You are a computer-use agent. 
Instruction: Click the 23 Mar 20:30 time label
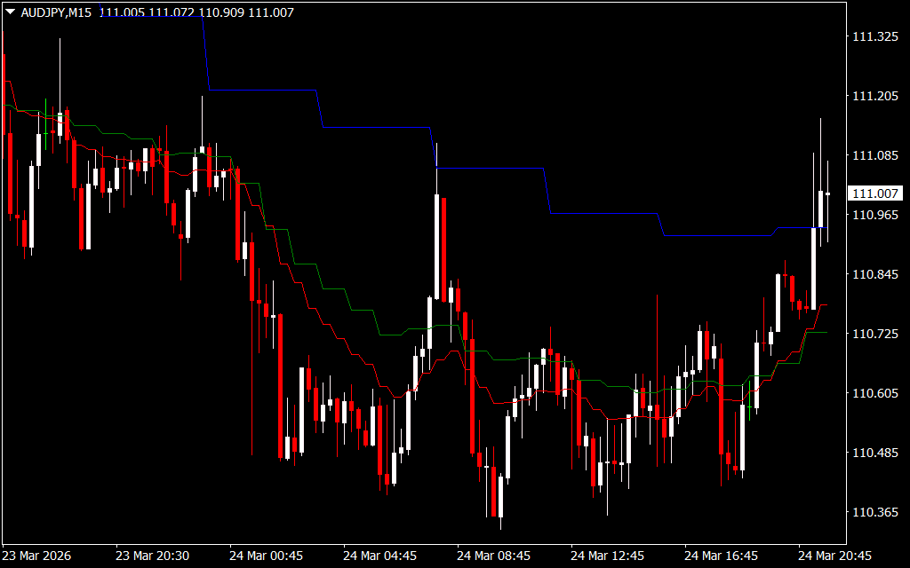click(x=152, y=556)
